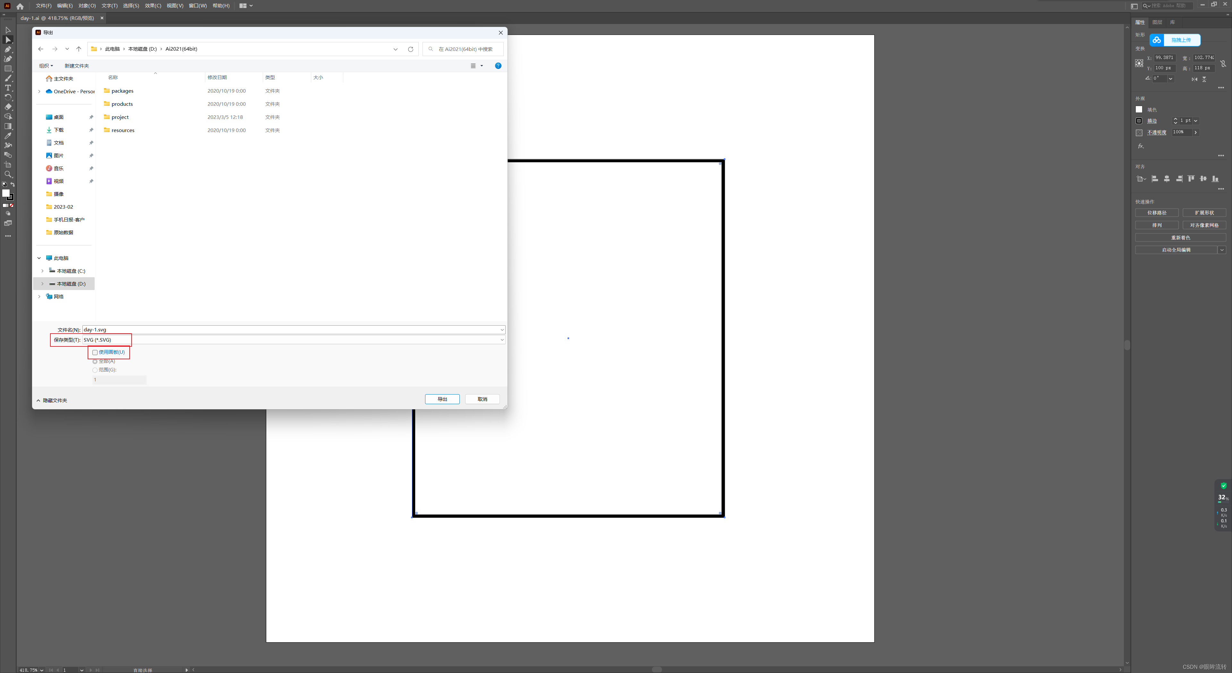1232x673 pixels.
Task: Select the 范围(G) radio button
Action: [95, 370]
